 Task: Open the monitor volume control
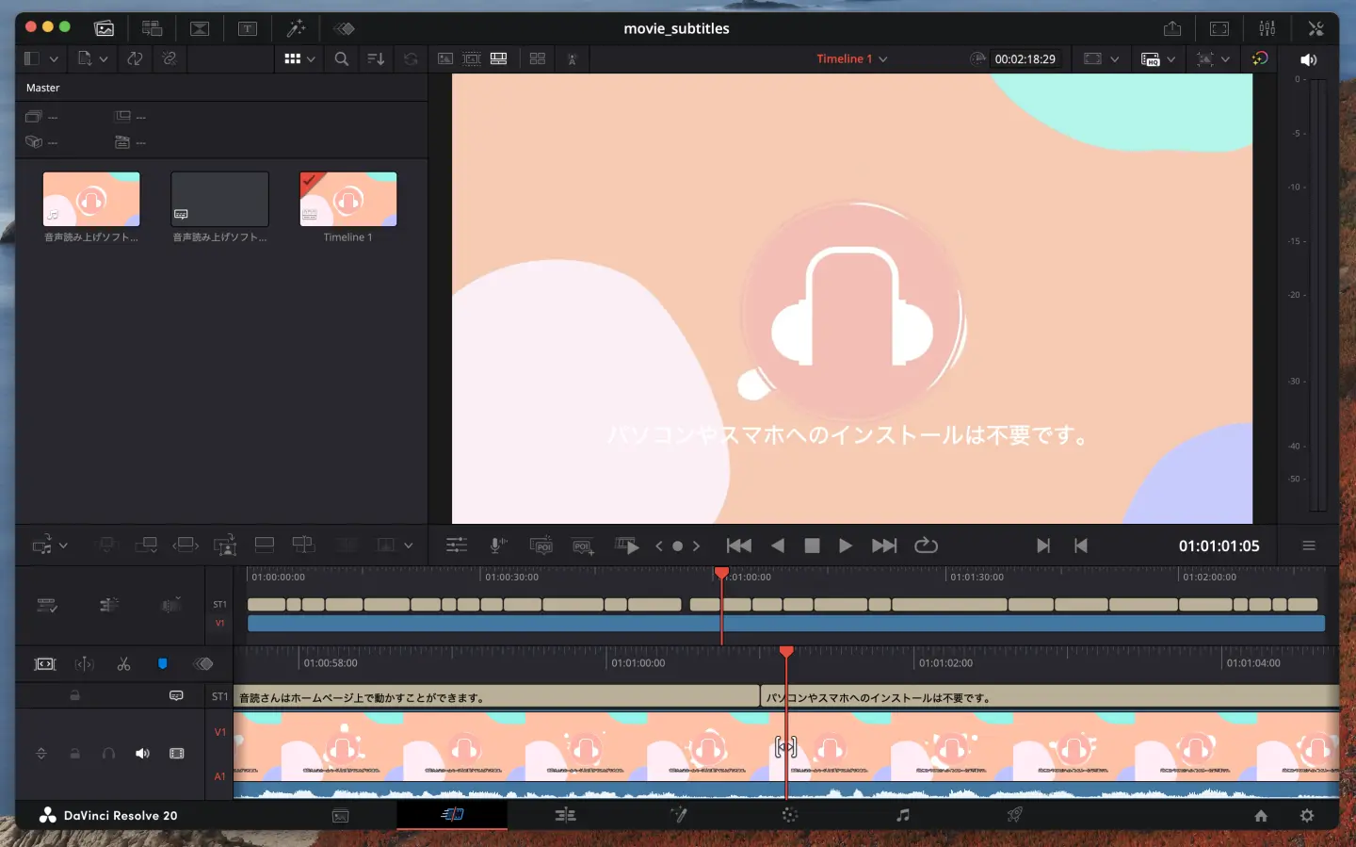coord(1308,58)
